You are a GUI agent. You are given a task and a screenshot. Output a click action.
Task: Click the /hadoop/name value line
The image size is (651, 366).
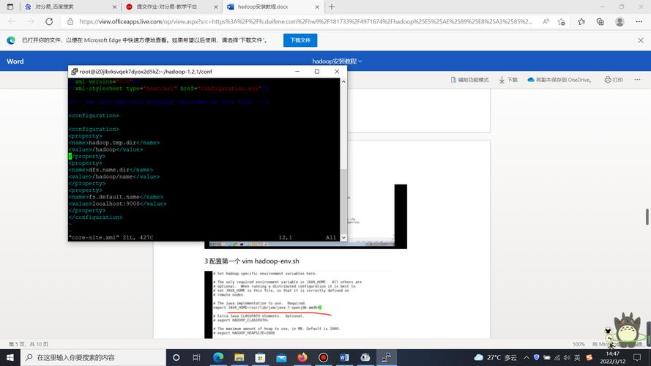click(x=114, y=176)
